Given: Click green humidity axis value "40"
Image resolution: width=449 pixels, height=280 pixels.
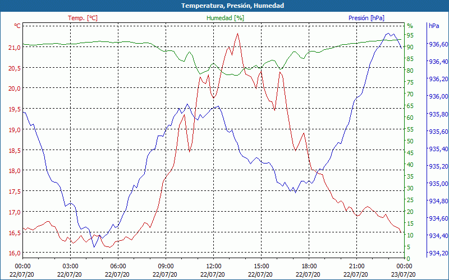Looking at the screenshot, I should point(410,165).
